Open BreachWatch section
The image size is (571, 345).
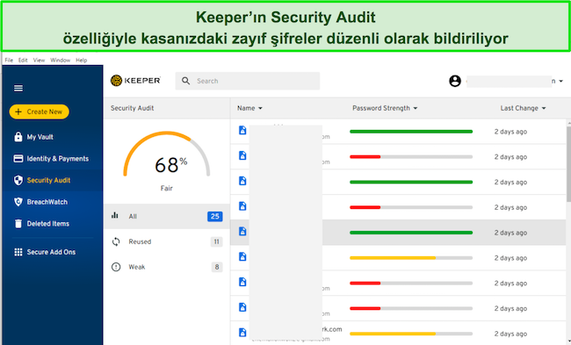pyautogui.click(x=47, y=202)
